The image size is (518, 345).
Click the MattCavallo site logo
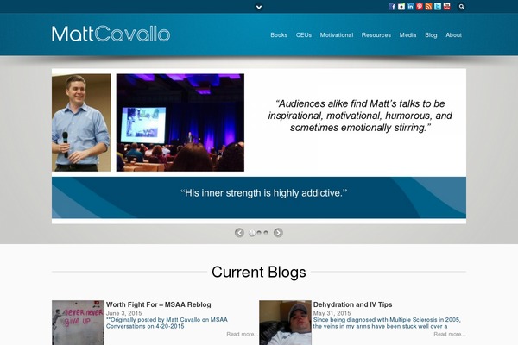(111, 34)
